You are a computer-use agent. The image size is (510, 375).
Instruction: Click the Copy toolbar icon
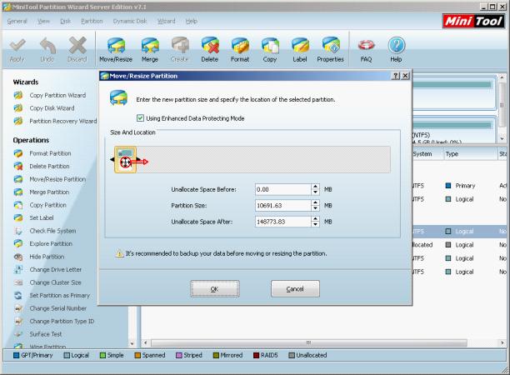coord(270,50)
